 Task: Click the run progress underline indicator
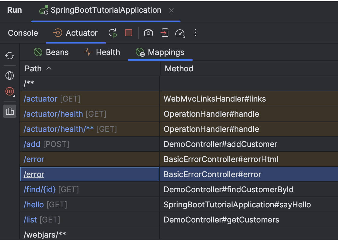pos(106,21)
